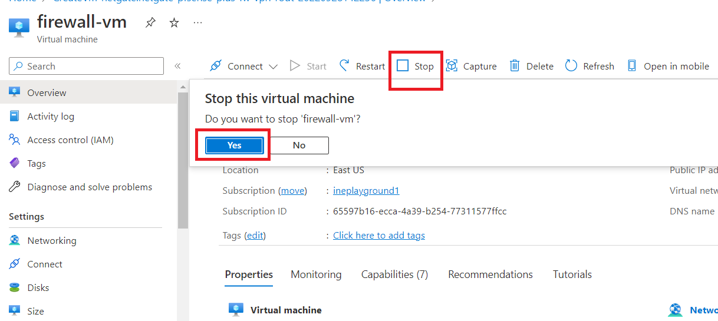Screen dimensions: 718x321
Task: Expand the Connect dropdown arrow
Action: [273, 67]
